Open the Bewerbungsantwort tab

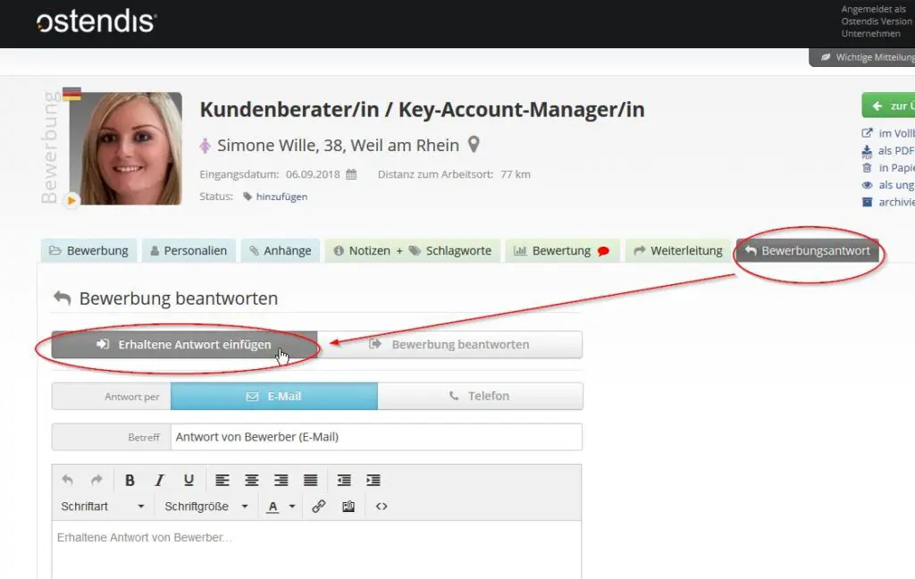(x=808, y=250)
